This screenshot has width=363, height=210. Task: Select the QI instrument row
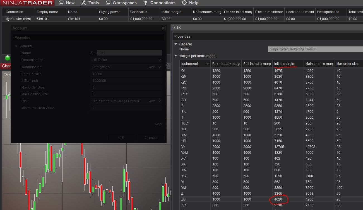pos(271,71)
